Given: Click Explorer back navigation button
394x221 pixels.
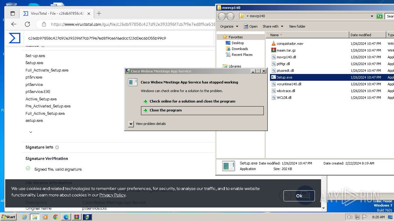Looking at the screenshot, I should click(222, 16).
